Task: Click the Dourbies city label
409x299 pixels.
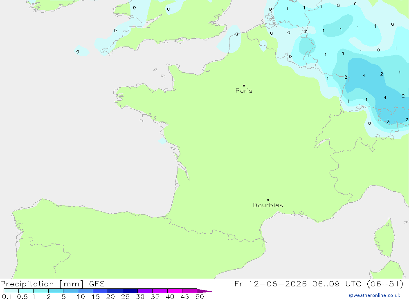Action: tap(268, 205)
